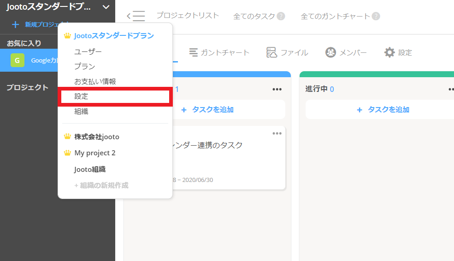Choose お支払い情報 from the organization menu

coord(95,81)
